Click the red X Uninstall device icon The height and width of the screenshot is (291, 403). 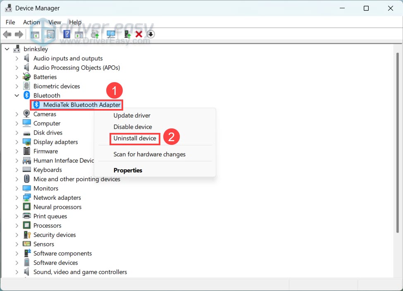point(139,34)
